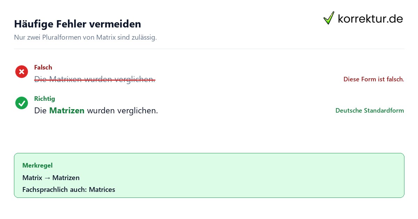Click the green Richtig label
This screenshot has height=219, width=418.
coord(45,99)
